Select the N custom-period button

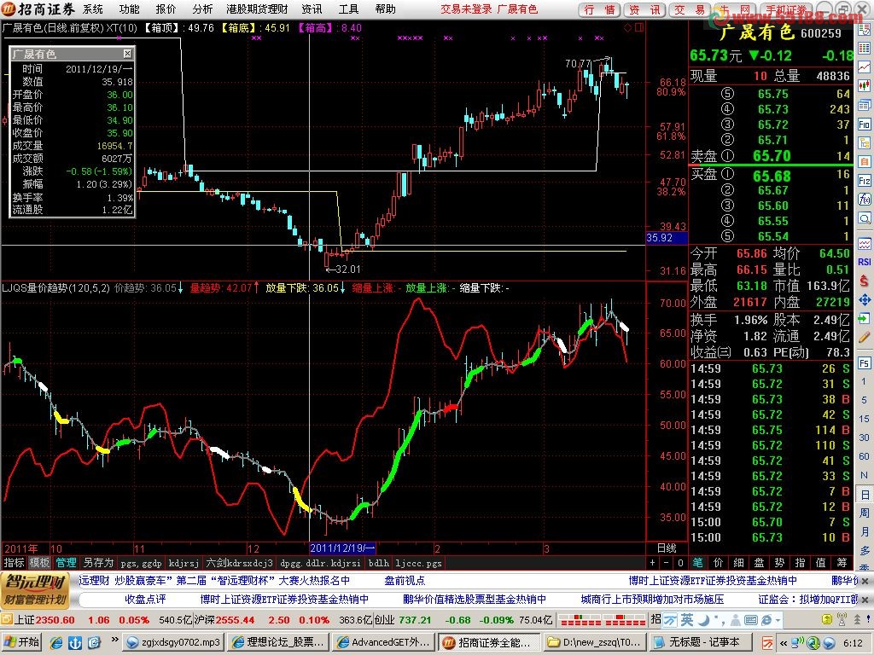[865, 475]
